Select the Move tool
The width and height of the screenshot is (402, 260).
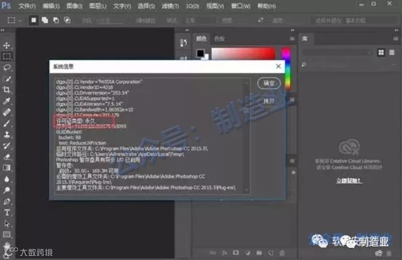(x=7, y=45)
